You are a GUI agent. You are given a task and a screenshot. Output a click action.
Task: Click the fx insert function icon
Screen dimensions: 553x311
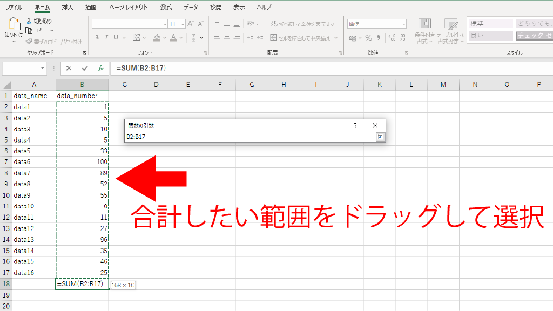click(x=100, y=69)
